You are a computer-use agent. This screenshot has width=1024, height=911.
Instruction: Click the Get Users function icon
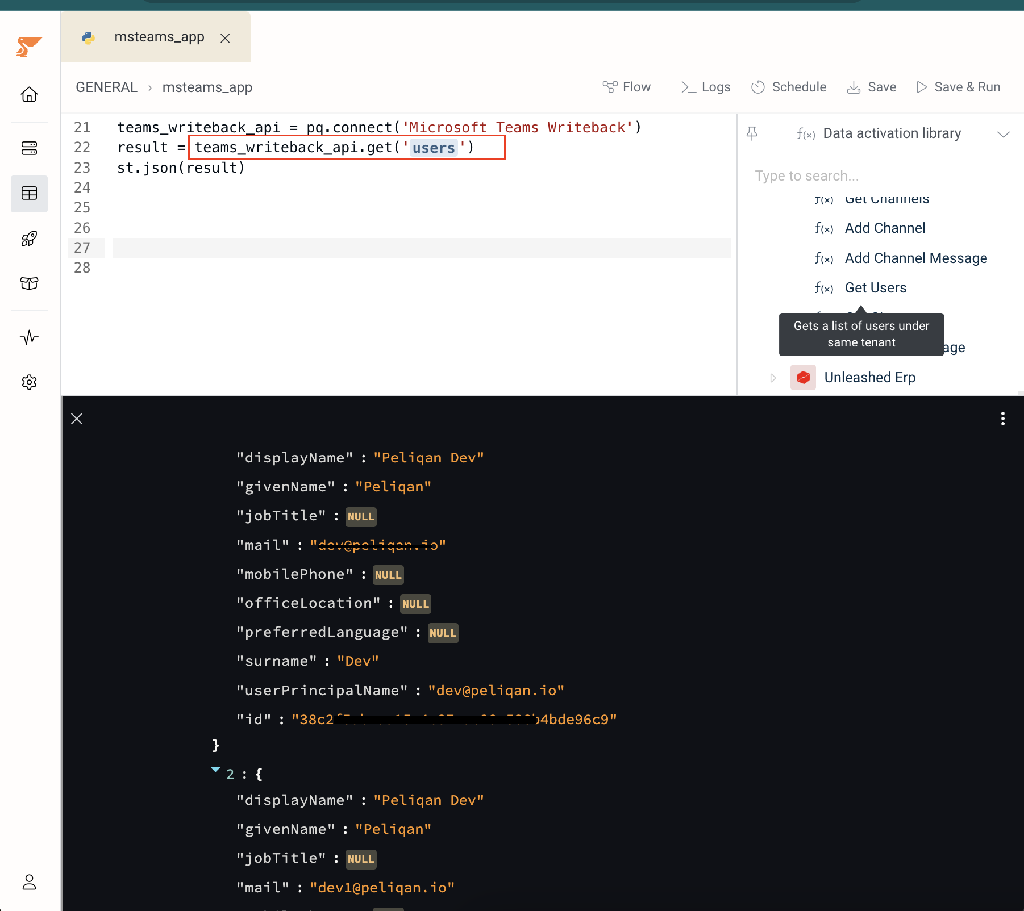tap(823, 288)
